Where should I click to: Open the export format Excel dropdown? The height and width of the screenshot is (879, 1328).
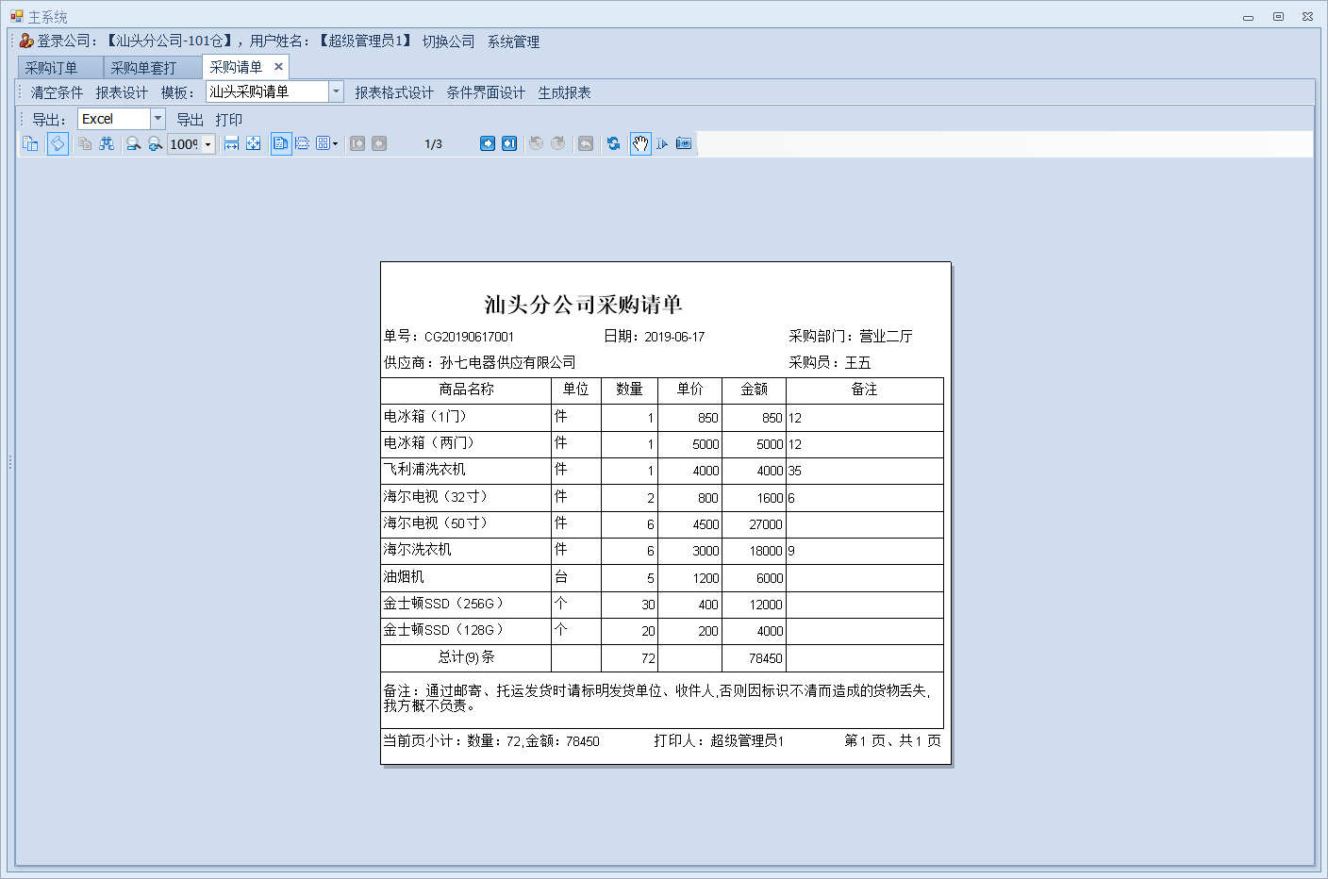pyautogui.click(x=158, y=119)
